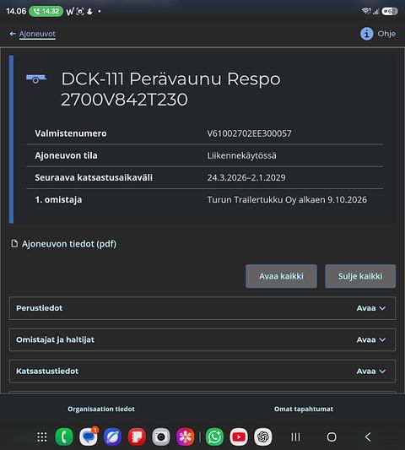This screenshot has width=405, height=450.
Task: Tap the trailer icon next to DCK-111
Action: pos(36,79)
